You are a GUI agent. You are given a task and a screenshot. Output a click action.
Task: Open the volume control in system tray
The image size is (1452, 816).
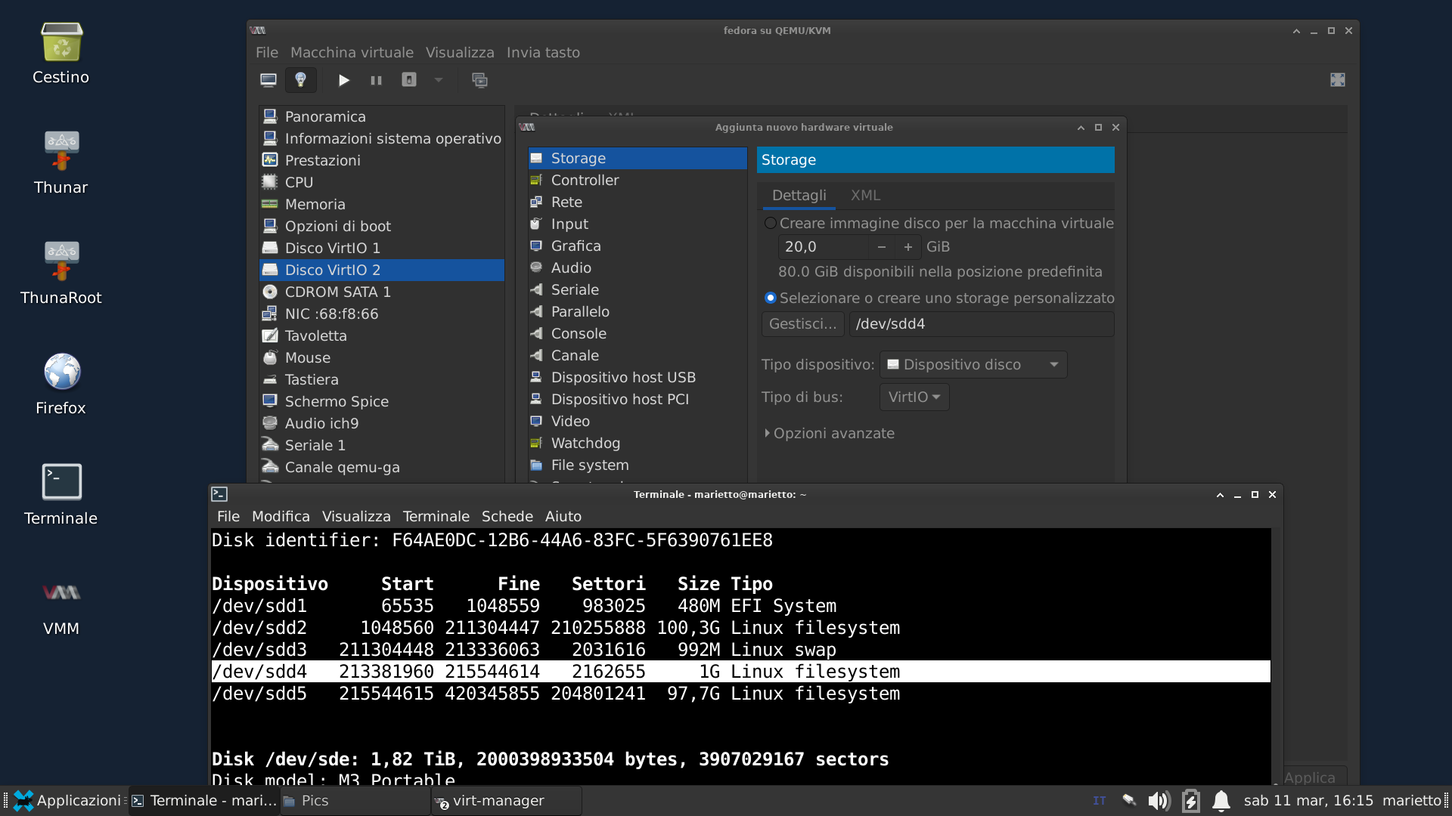tap(1159, 801)
